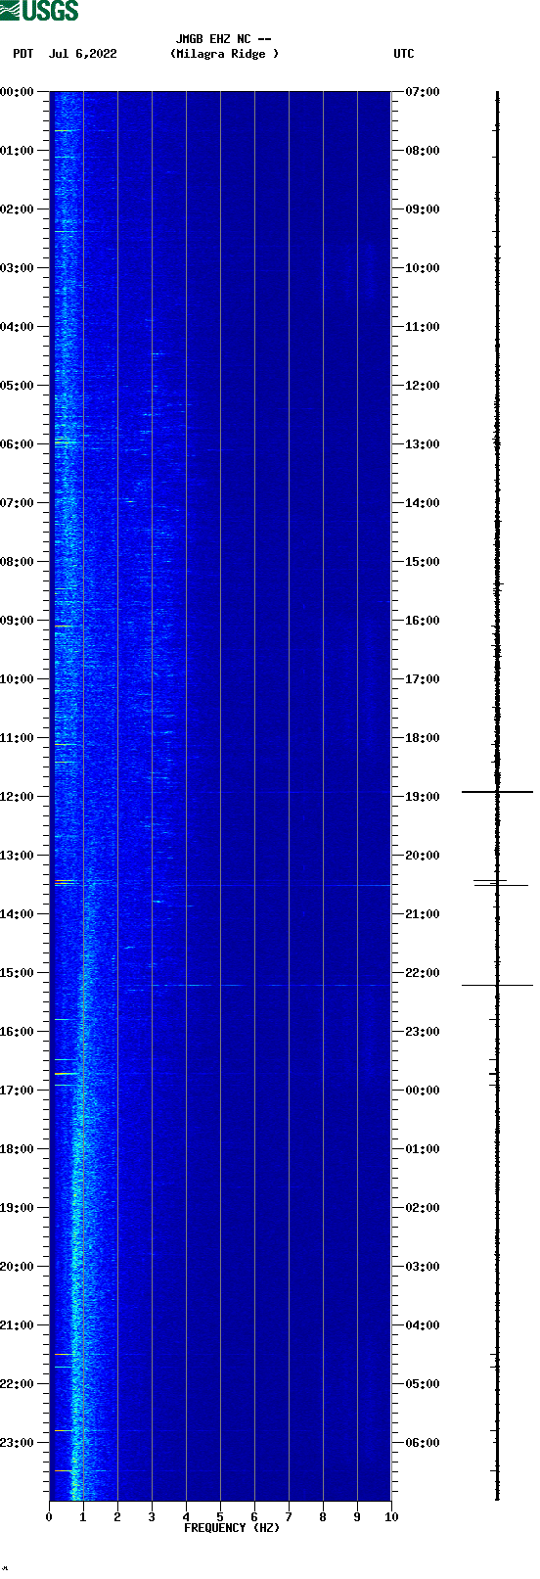Click the 21:00 label on the PDT axis
540x1579 pixels.
pyautogui.click(x=18, y=1325)
